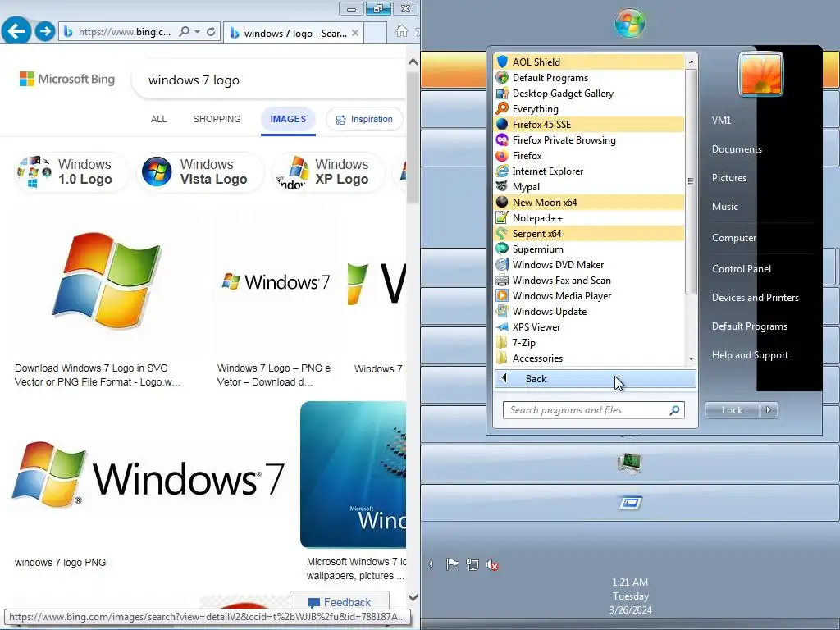Viewport: 840px width, 630px height.
Task: Open the Supermium browser
Action: point(589,249)
